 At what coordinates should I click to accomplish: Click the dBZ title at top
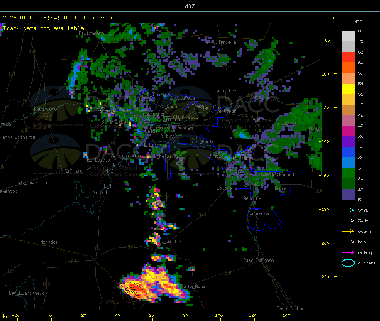tap(190, 6)
